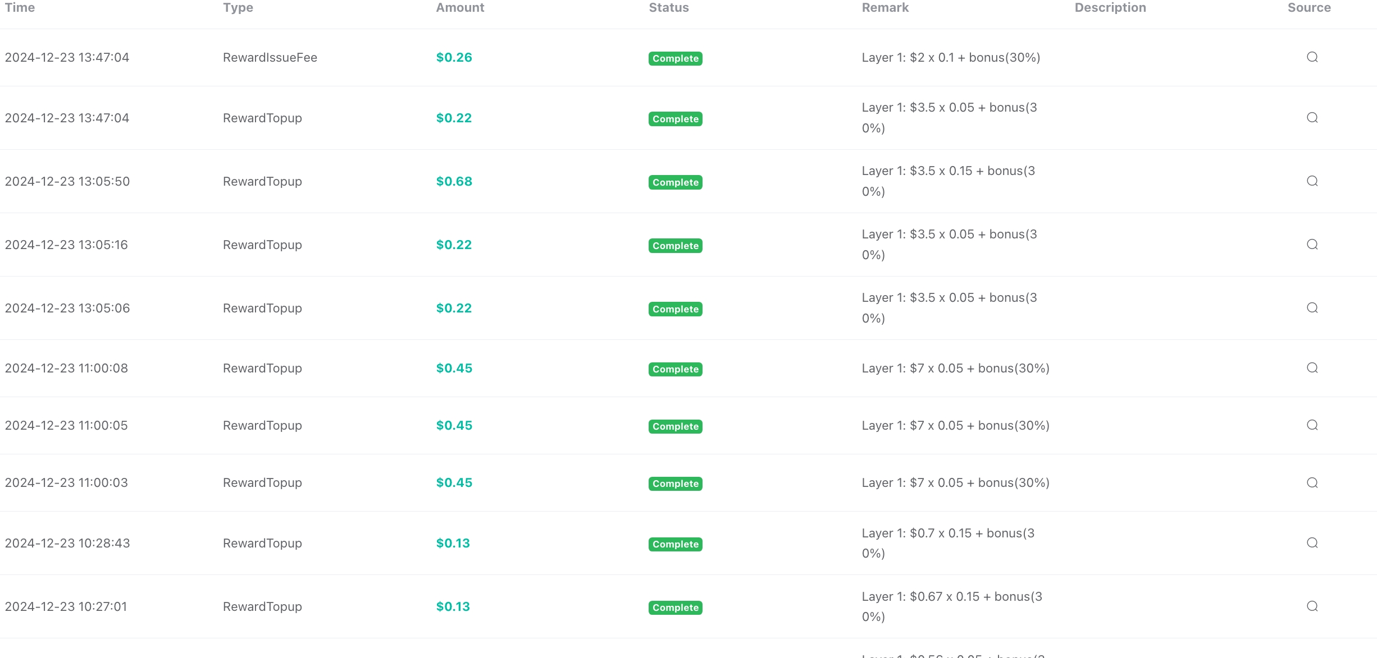Open source search icon for RewardIssueFee row
The image size is (1377, 658).
tap(1312, 57)
